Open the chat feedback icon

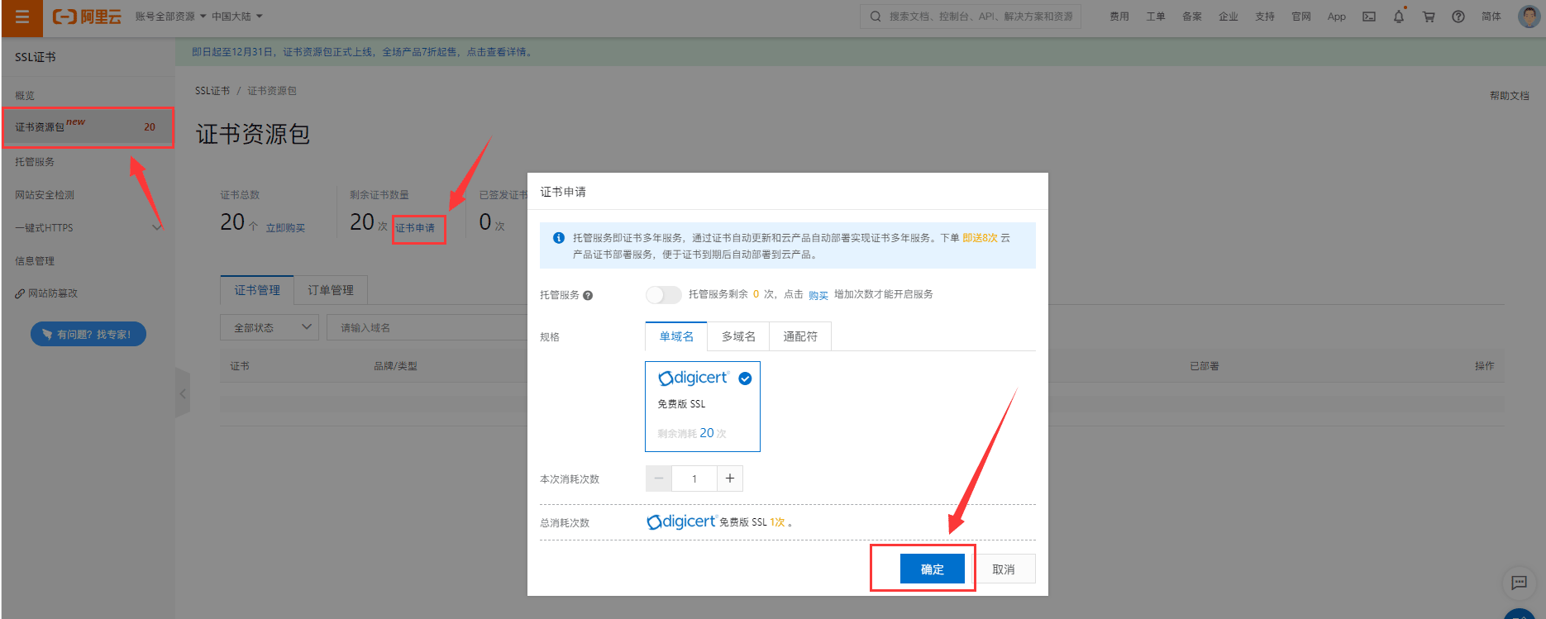[1520, 583]
